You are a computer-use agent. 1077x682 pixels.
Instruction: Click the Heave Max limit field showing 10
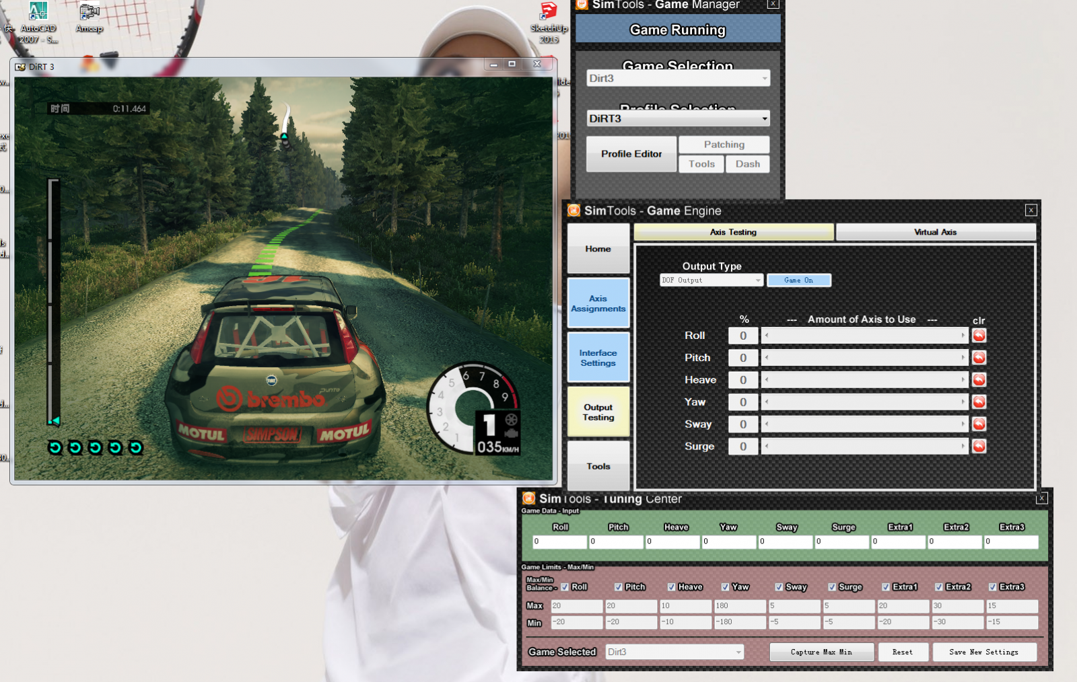685,606
